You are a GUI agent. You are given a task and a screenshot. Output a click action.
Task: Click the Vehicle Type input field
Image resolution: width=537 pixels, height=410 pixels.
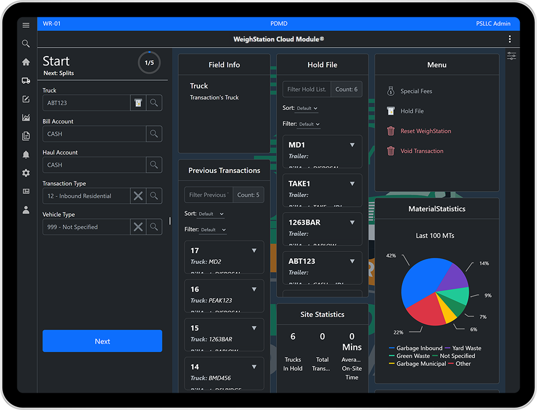pyautogui.click(x=86, y=227)
